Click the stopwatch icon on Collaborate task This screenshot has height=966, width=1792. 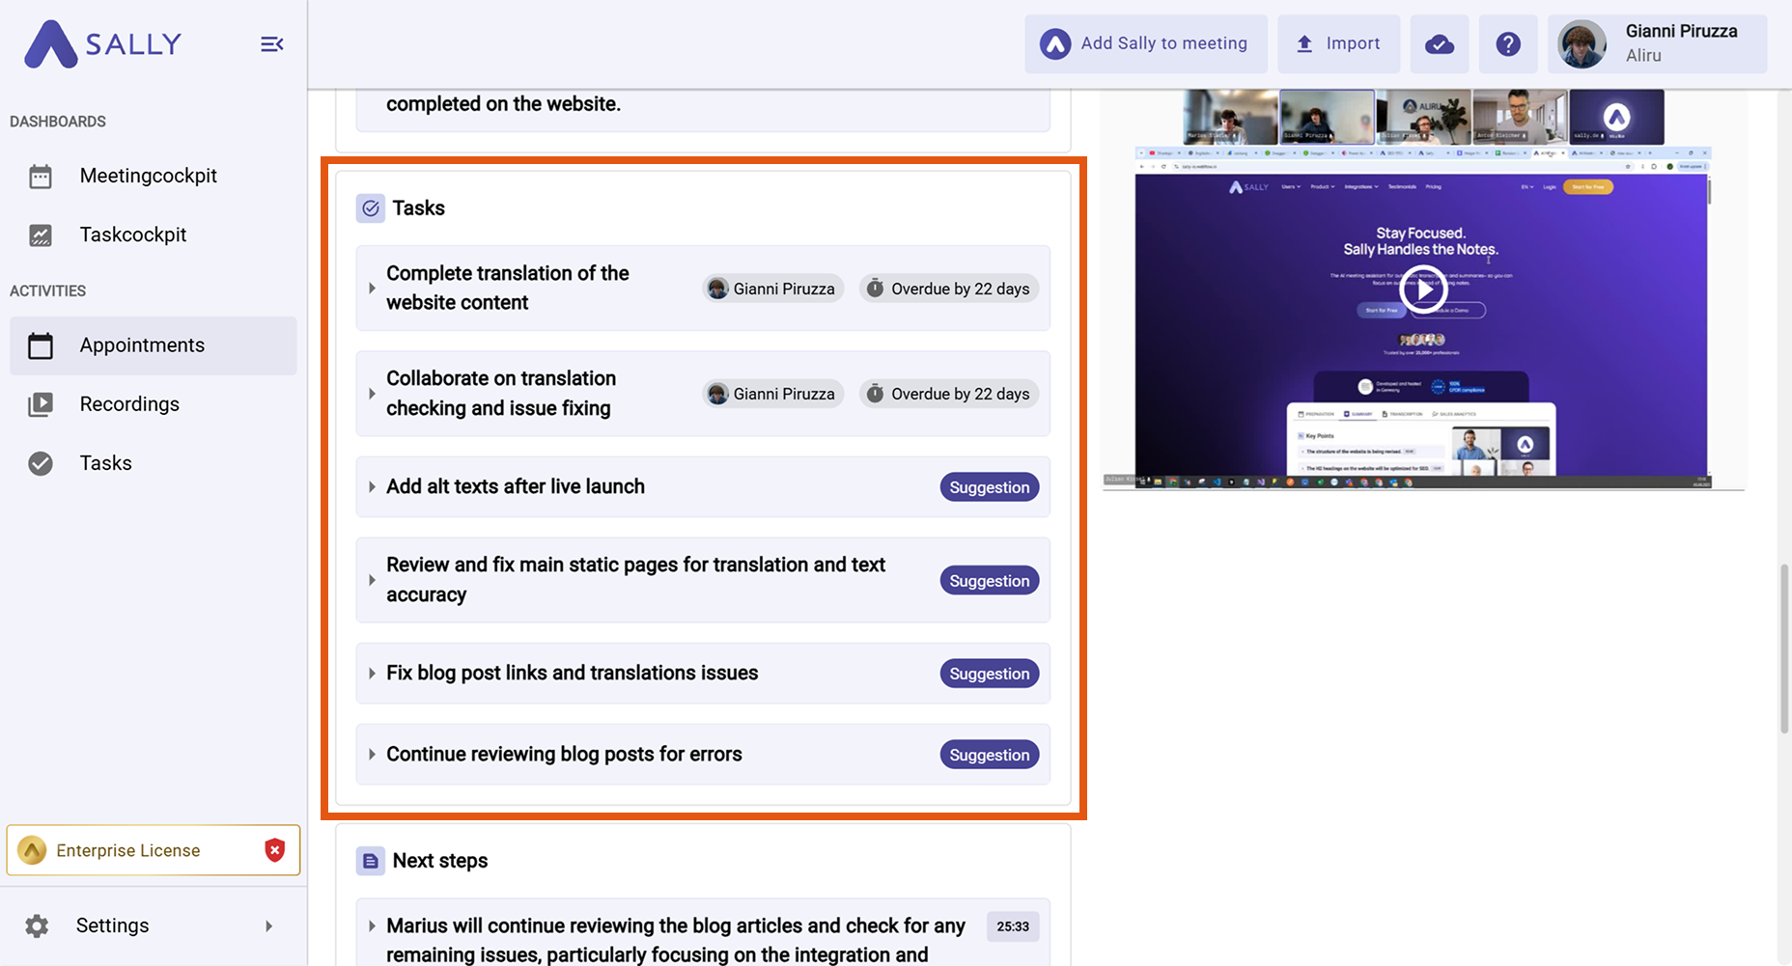(x=875, y=394)
